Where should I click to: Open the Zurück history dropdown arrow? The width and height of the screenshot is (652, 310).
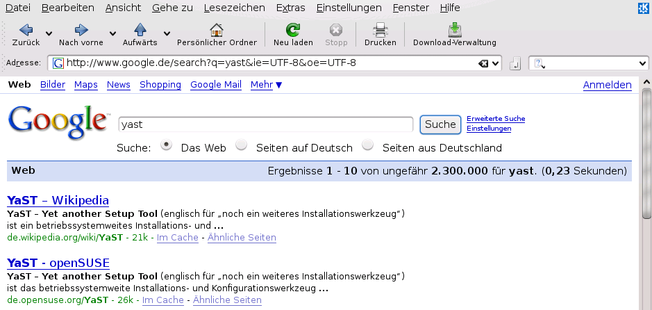tap(49, 33)
